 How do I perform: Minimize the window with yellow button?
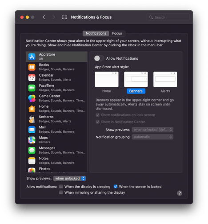(27, 17)
